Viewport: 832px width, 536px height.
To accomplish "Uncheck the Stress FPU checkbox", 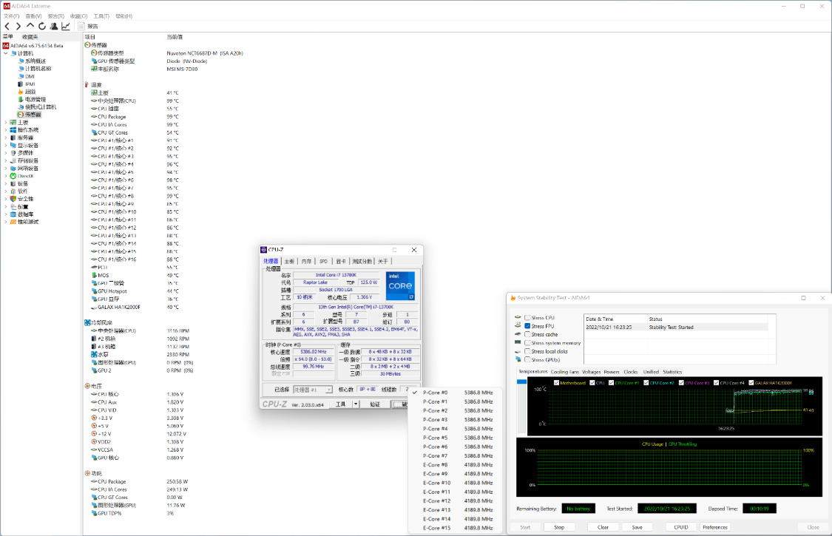I will click(527, 326).
